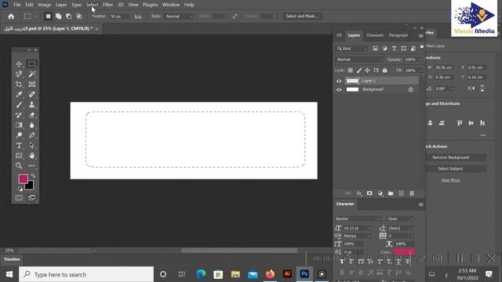Screen dimensions: 502x282
Task: Select the Eyedropper tool
Action: pos(19,95)
